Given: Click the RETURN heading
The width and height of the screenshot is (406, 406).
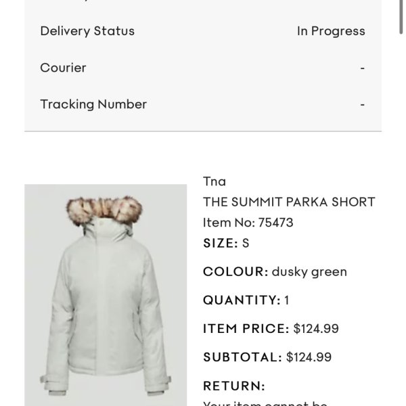Looking at the screenshot, I should pos(234,386).
